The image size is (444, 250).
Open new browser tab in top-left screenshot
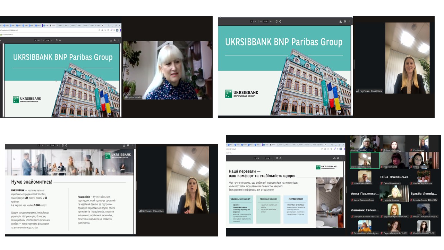102,26
